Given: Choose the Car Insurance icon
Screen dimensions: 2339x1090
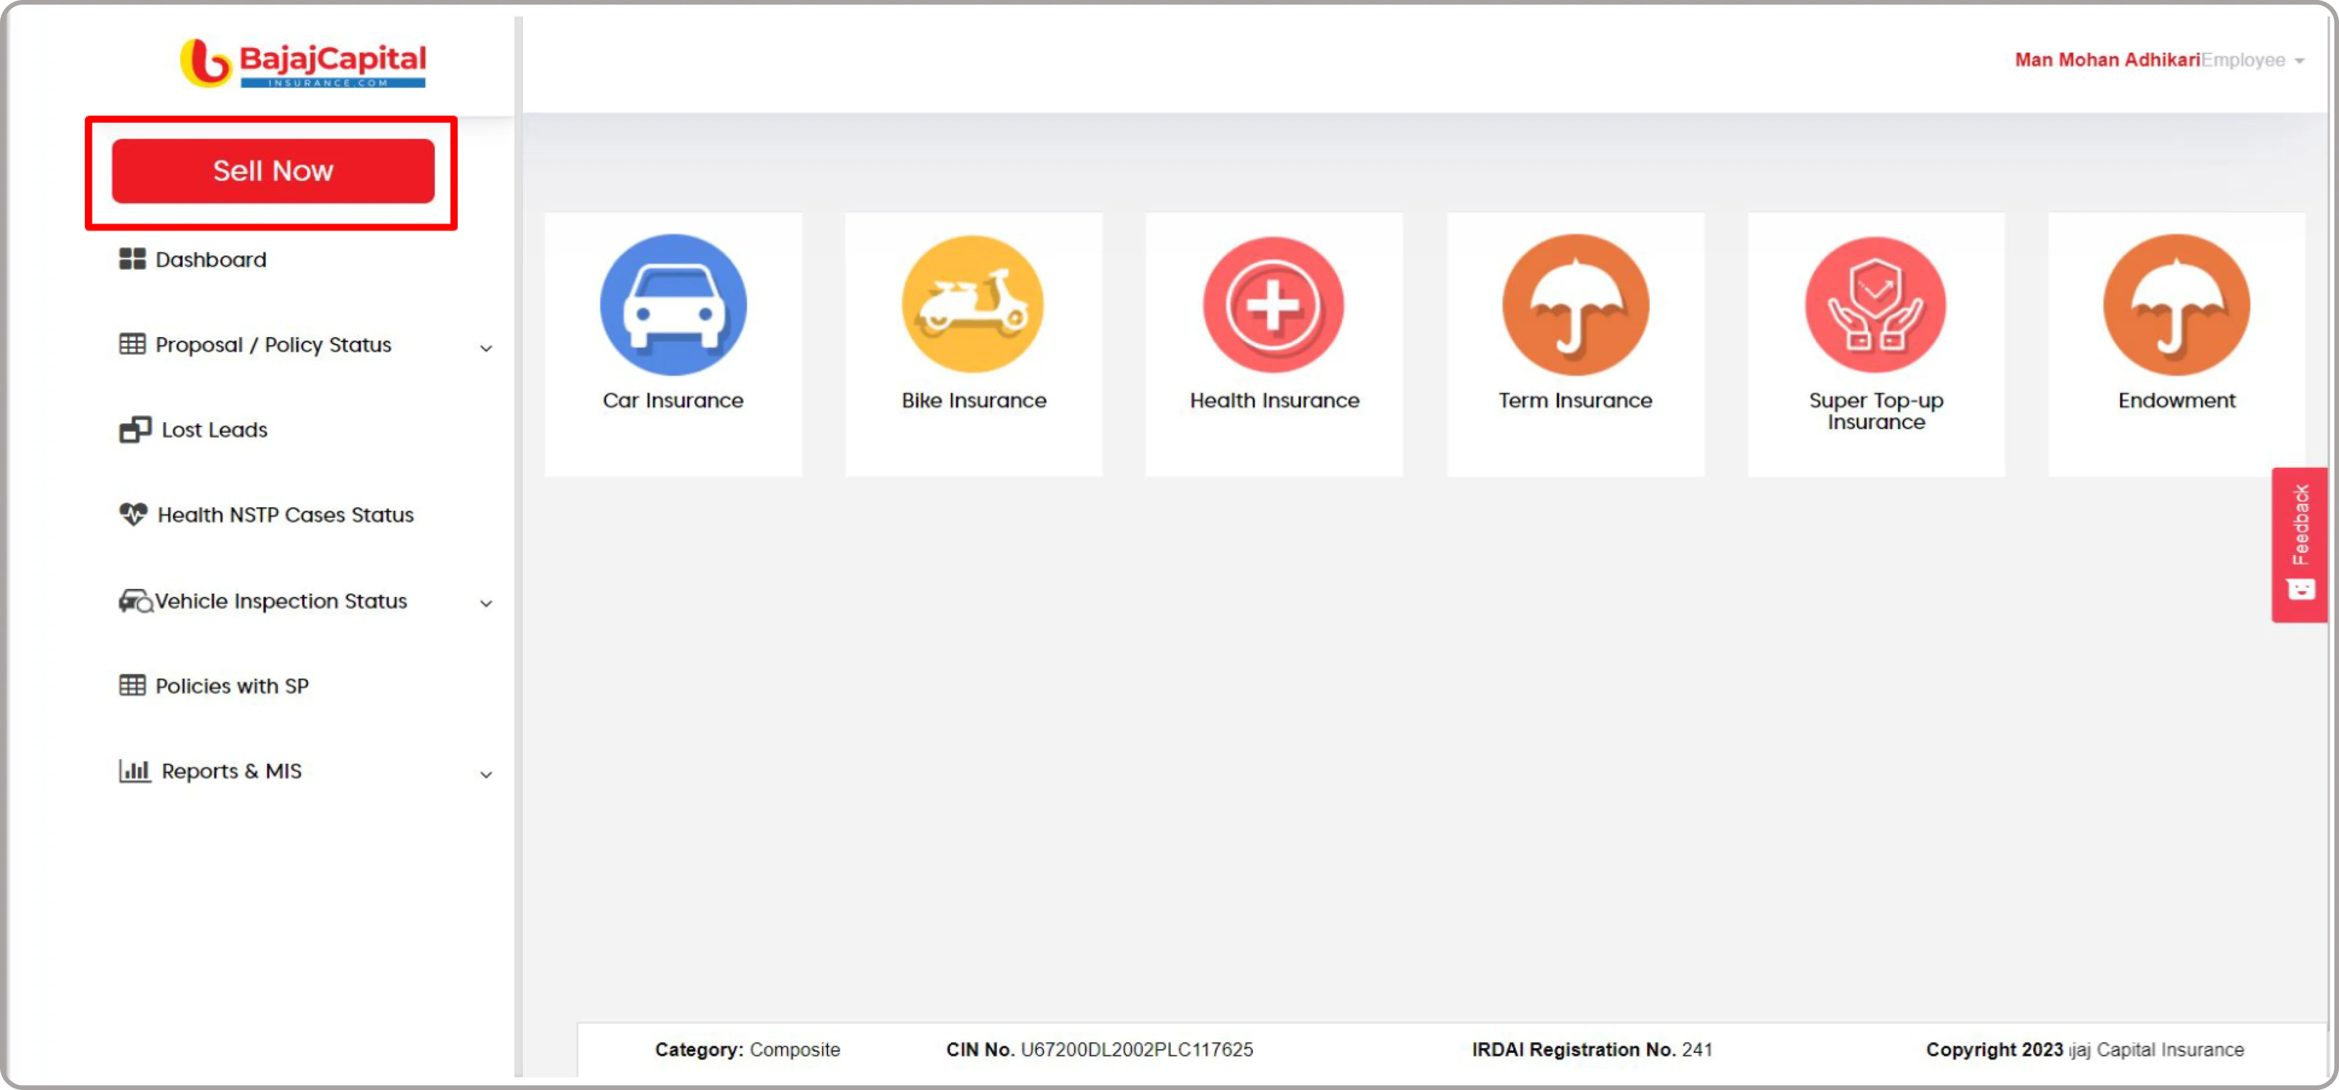Looking at the screenshot, I should coord(673,305).
